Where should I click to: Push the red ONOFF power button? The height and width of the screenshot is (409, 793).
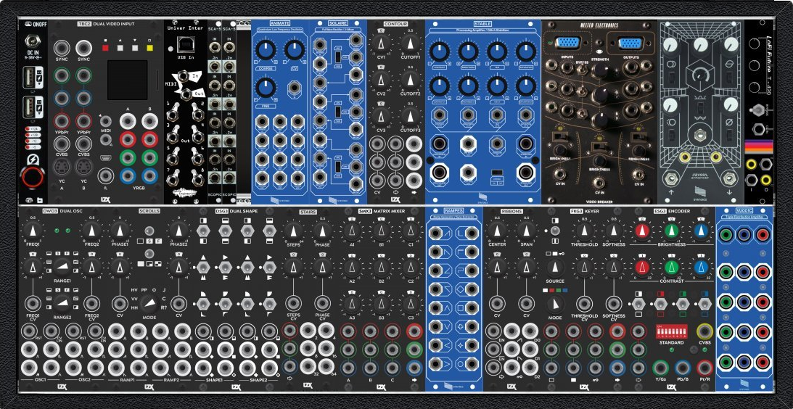coord(33,178)
